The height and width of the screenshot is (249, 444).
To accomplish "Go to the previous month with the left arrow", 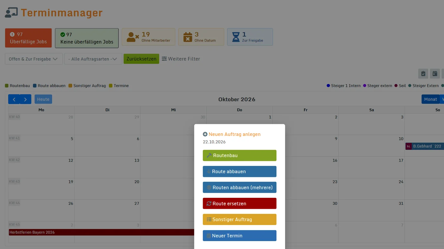I will tap(14, 99).
